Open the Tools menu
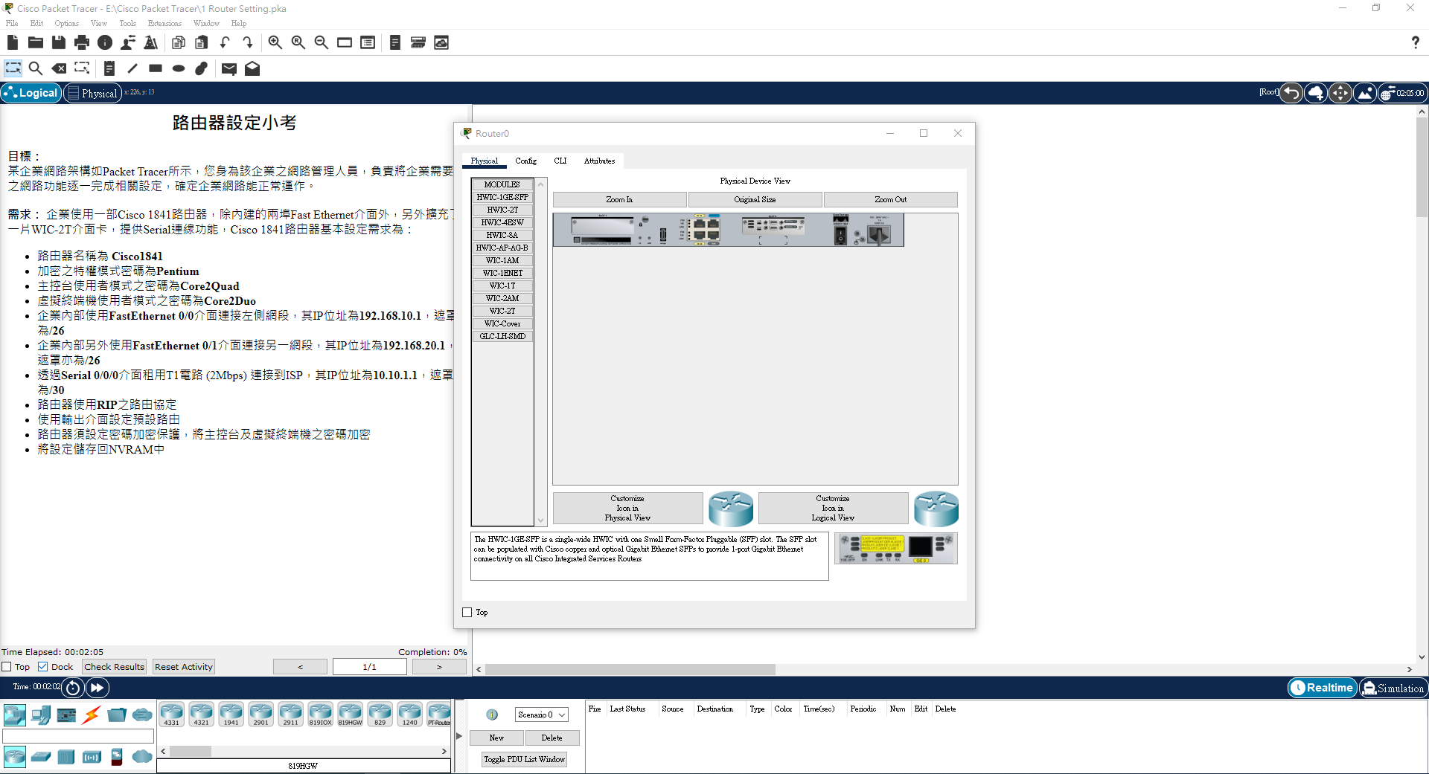Screen dimensions: 1429x774 coord(128,23)
